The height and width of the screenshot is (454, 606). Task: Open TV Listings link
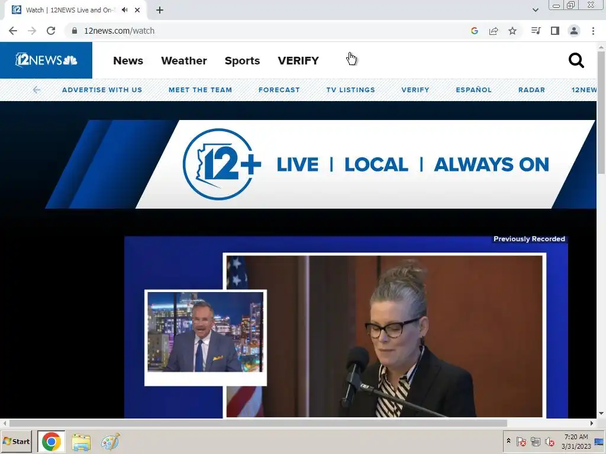click(350, 90)
